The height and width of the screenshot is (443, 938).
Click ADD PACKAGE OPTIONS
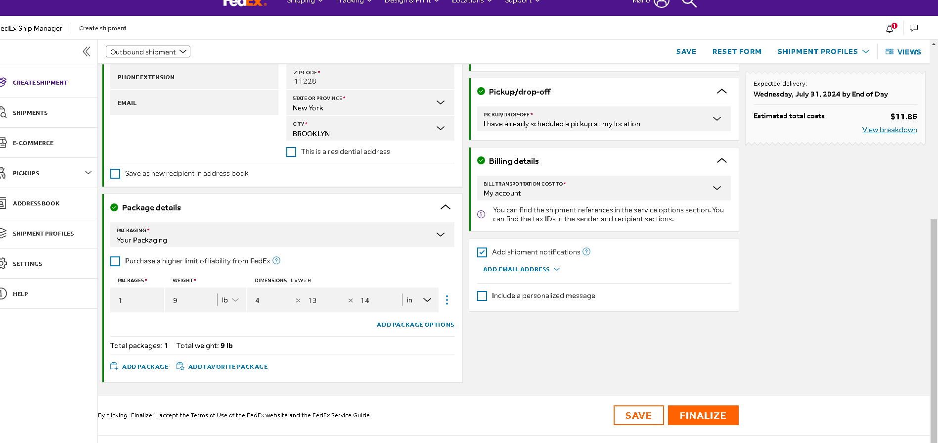[x=415, y=325]
